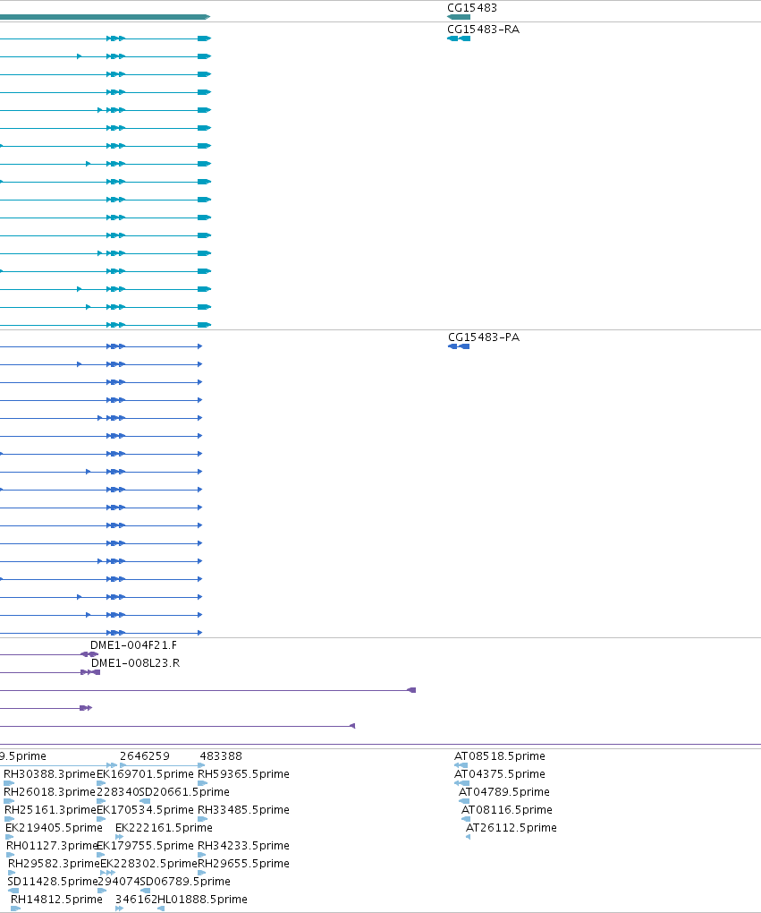The image size is (761, 913).
Task: Click the EK169701.5prime label
Action: pyautogui.click(x=145, y=774)
